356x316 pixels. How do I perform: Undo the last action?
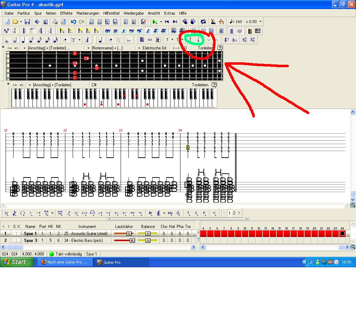coord(73,22)
